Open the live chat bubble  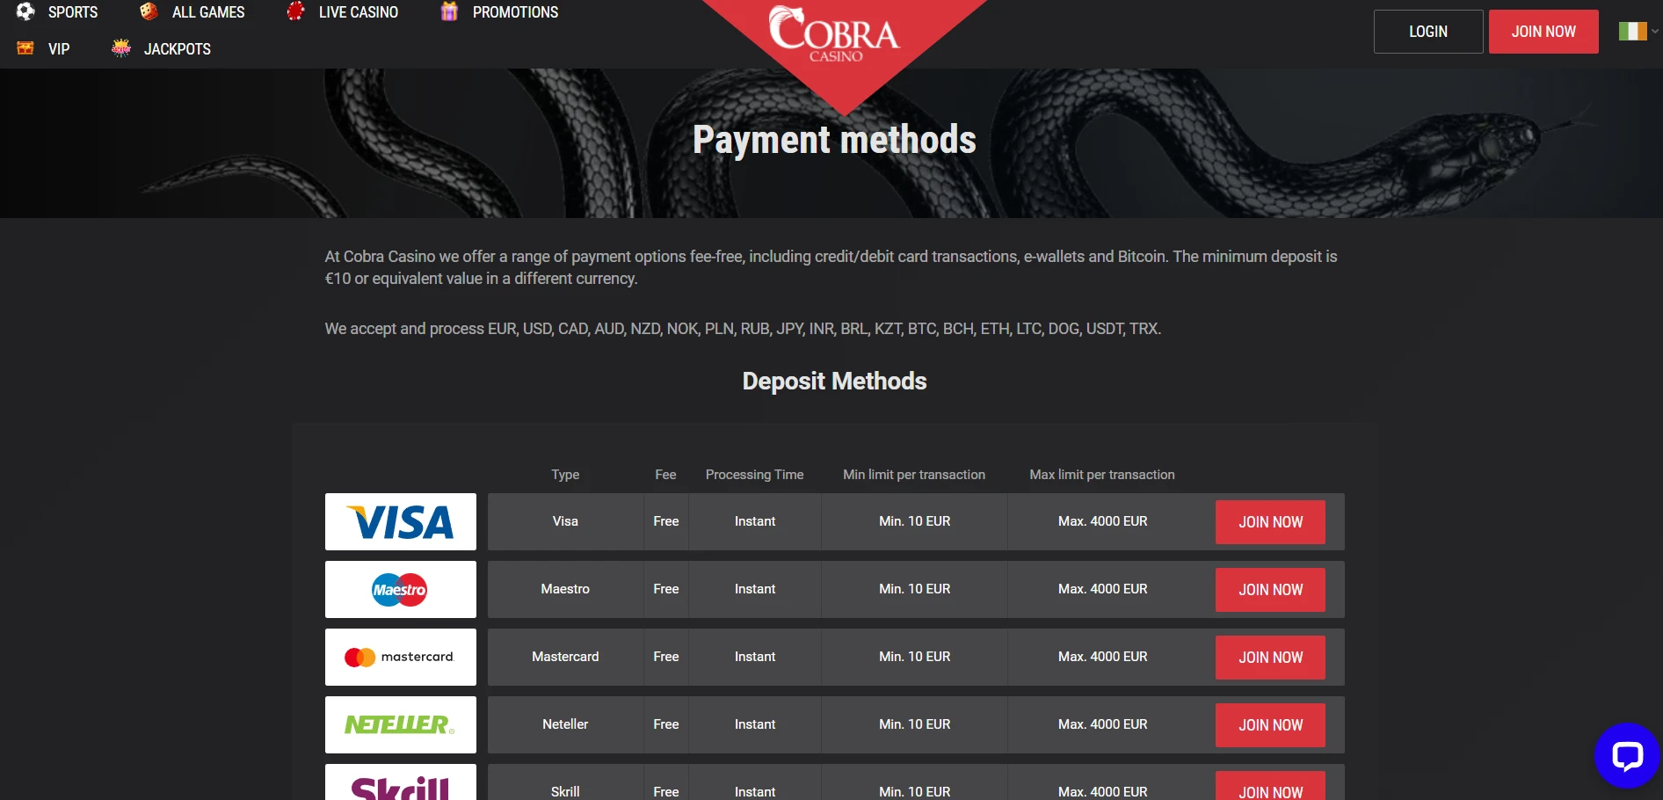(1627, 755)
